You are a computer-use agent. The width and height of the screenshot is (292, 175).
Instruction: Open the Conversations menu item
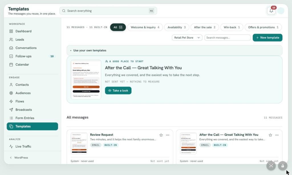pyautogui.click(x=32, y=48)
